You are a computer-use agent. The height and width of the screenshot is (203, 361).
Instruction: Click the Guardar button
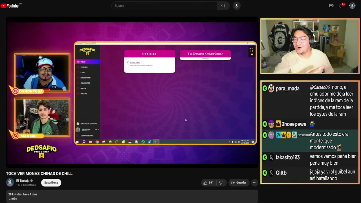239,183
